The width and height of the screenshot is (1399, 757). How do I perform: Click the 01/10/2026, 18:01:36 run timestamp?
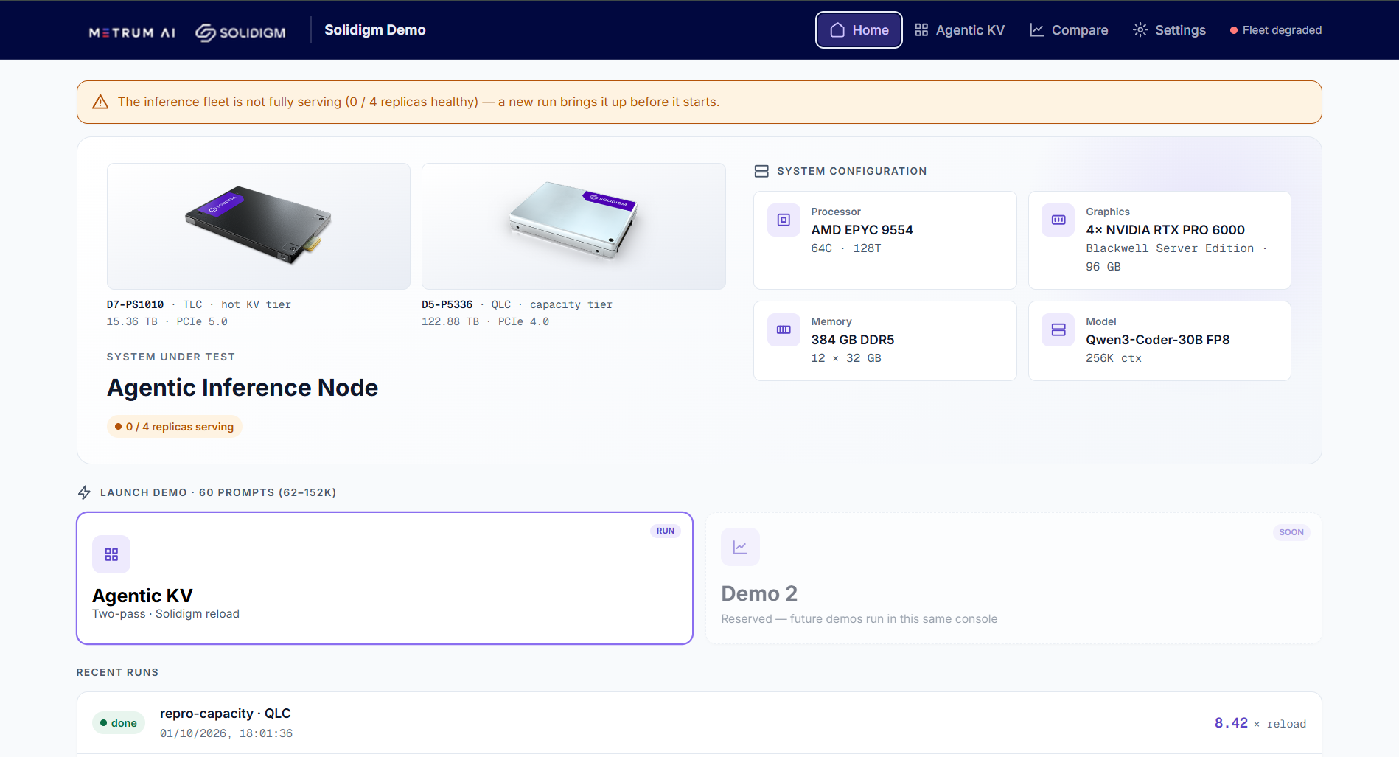tap(226, 733)
